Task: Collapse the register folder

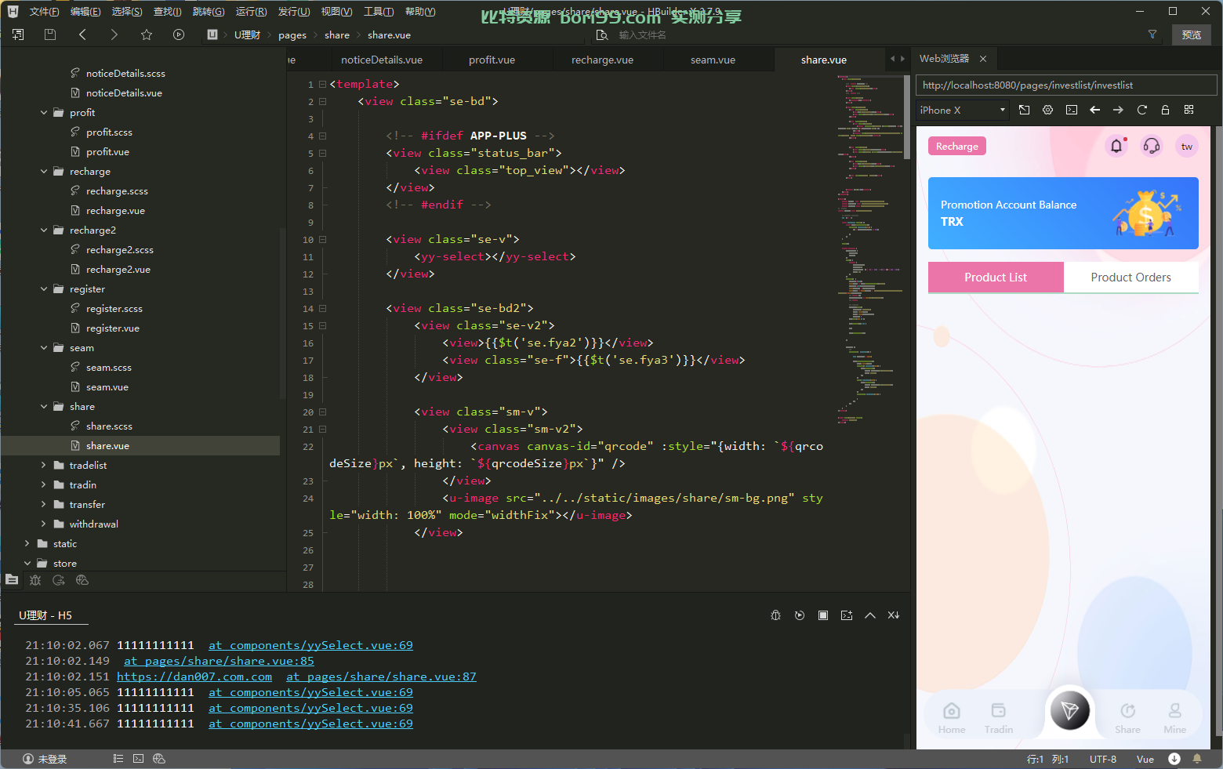Action: click(x=44, y=289)
